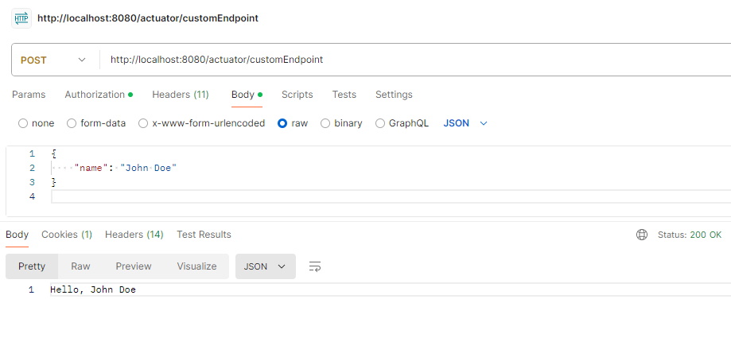Select x-www-form-urlencoded radio option

143,123
